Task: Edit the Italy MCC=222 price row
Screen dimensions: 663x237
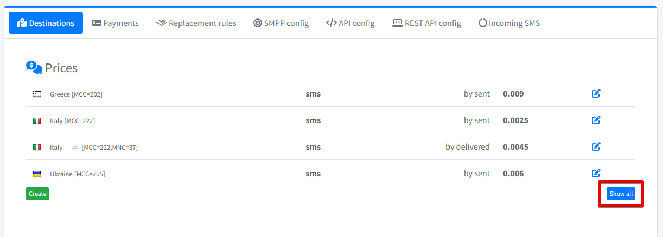Action: pyautogui.click(x=596, y=120)
